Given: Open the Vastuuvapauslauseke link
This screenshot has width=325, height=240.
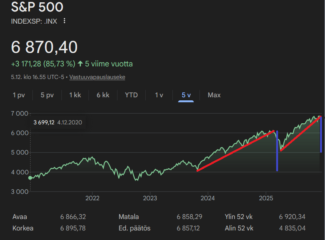Looking at the screenshot, I should (97, 77).
